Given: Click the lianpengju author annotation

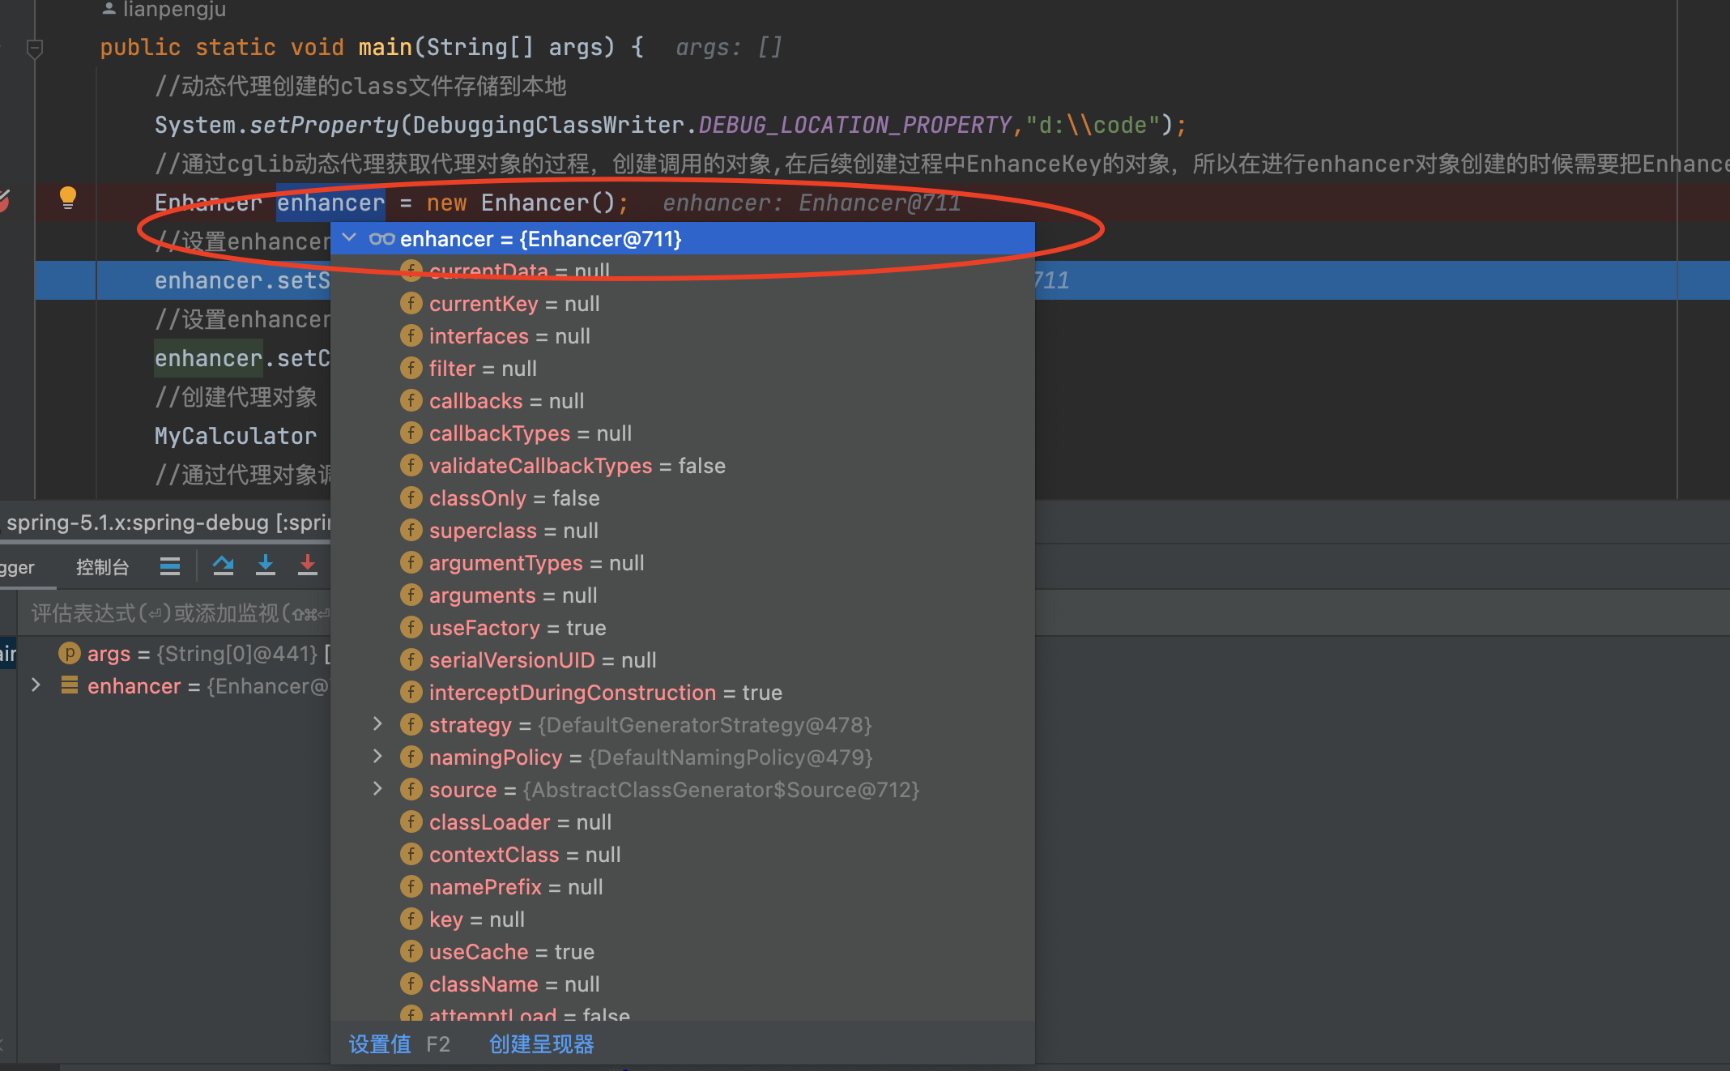Looking at the screenshot, I should pos(174,9).
